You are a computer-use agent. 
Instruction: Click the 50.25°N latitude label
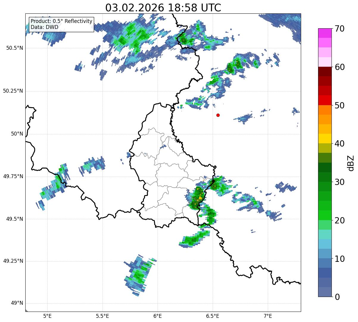tap(13, 91)
